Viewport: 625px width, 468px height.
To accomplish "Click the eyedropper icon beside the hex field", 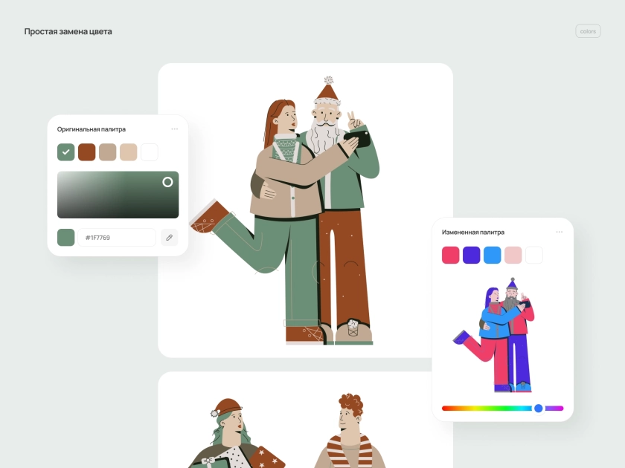I will tap(170, 238).
